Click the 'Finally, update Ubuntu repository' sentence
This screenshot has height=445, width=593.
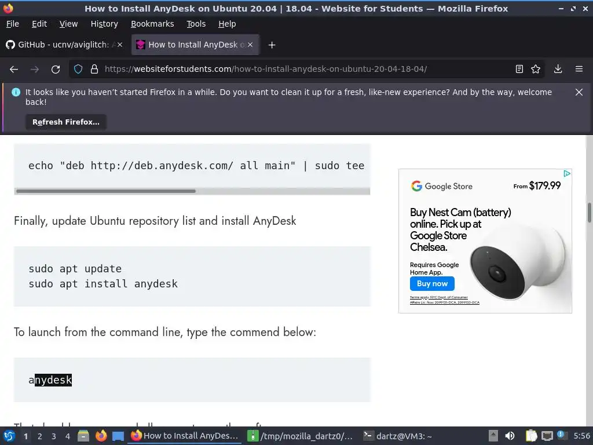coord(155,221)
